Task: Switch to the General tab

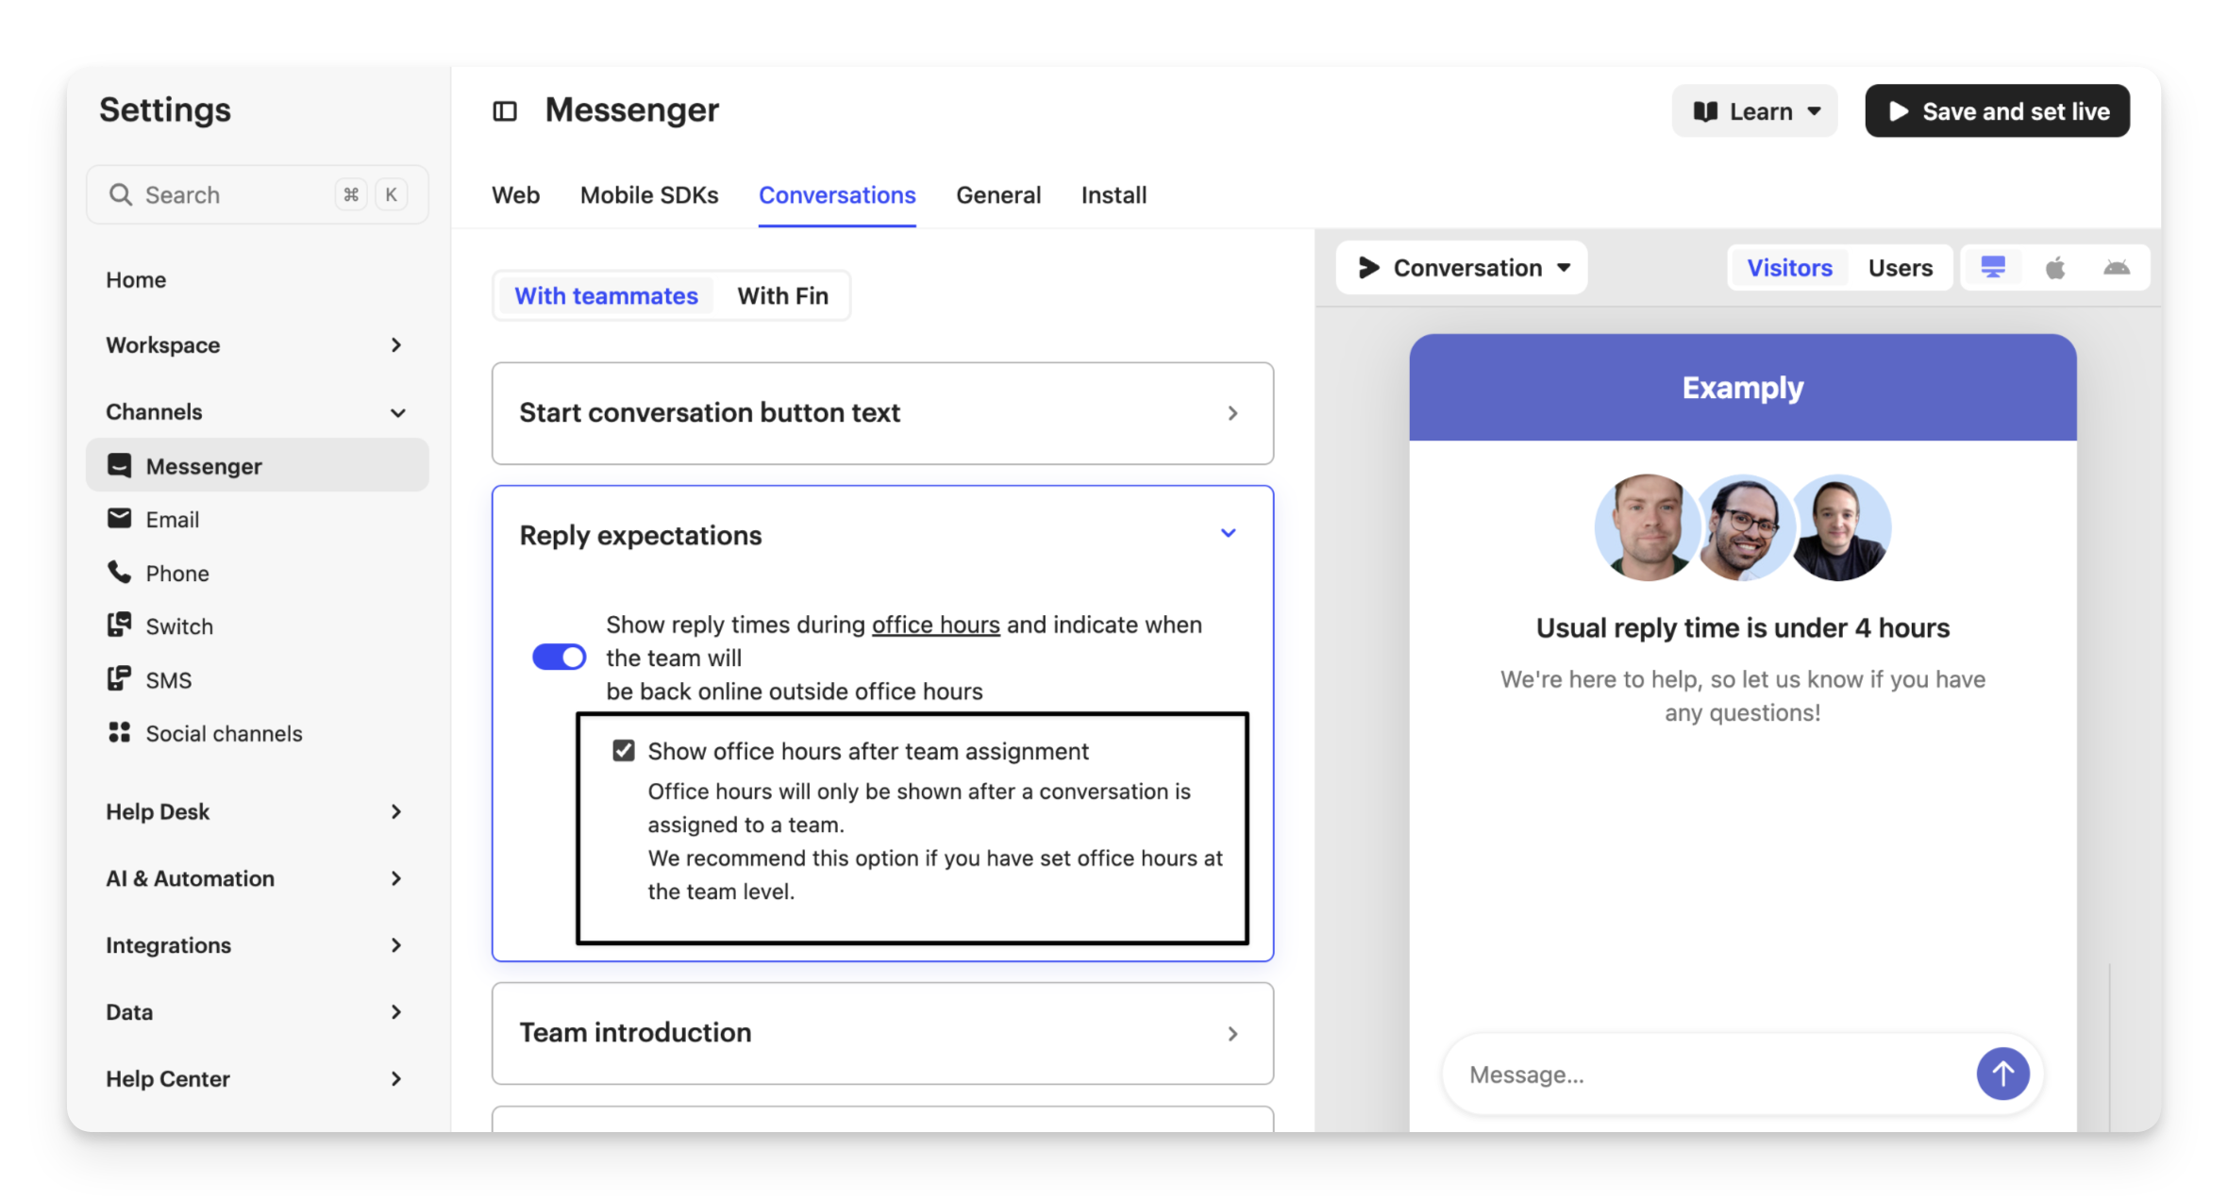Action: tap(997, 195)
